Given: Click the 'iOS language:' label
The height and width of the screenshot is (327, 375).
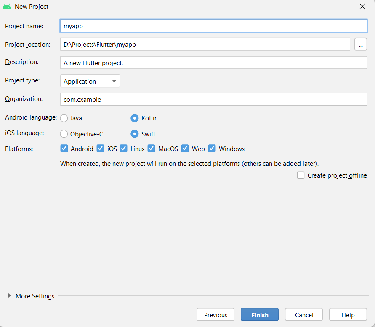Looking at the screenshot, I should (x=25, y=133).
